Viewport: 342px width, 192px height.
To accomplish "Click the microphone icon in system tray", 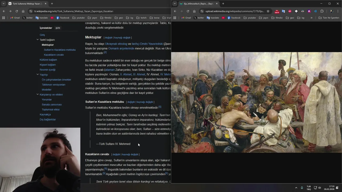I will [x=302, y=188].
